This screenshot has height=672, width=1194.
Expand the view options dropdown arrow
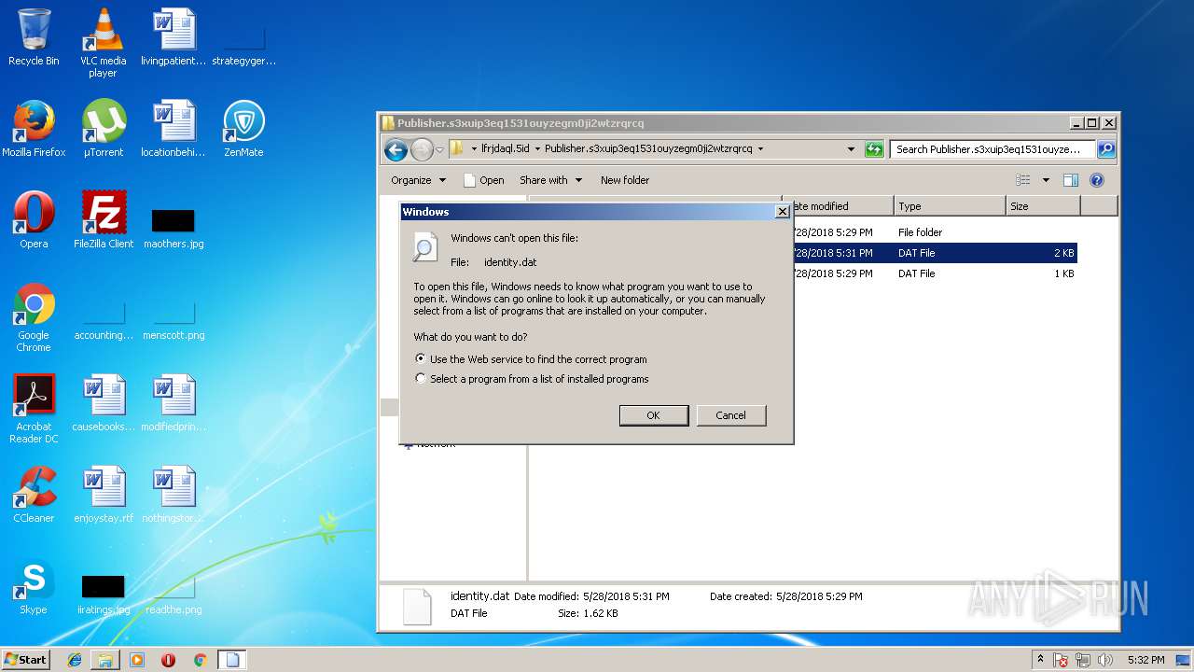[x=1046, y=180]
